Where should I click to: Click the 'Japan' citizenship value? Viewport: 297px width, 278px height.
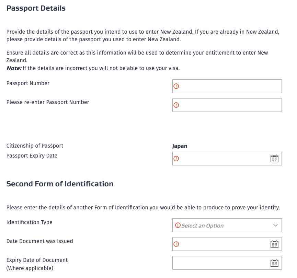click(x=180, y=146)
